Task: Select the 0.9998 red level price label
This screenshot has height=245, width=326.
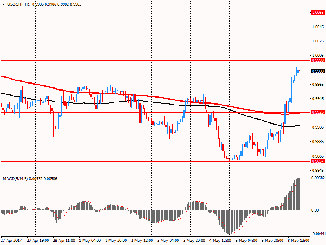Action: (x=318, y=60)
